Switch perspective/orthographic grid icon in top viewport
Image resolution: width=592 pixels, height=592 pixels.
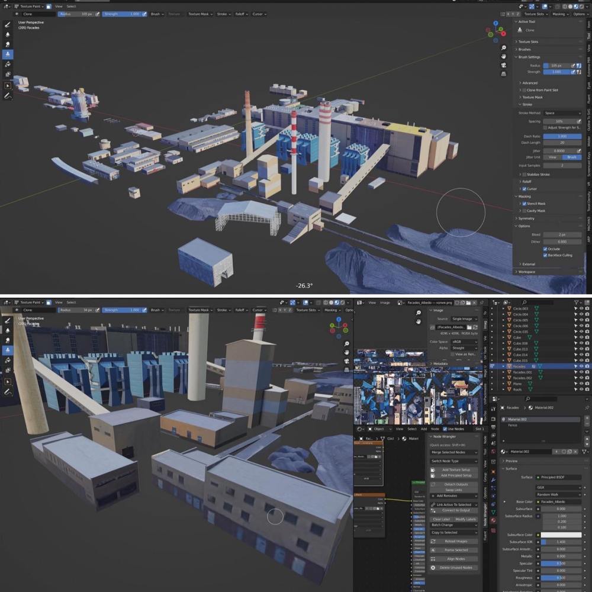(504, 73)
